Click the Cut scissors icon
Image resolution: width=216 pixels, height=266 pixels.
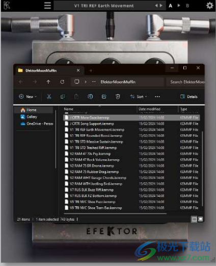tap(49, 96)
